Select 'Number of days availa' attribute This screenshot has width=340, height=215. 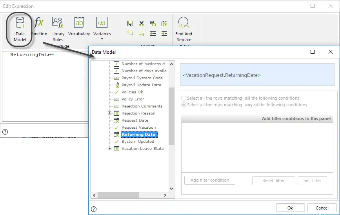coord(144,71)
